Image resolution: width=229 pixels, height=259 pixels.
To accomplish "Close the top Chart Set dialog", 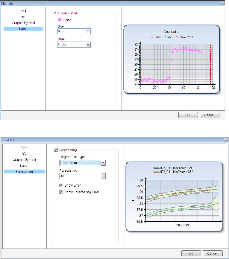I will (222, 3).
